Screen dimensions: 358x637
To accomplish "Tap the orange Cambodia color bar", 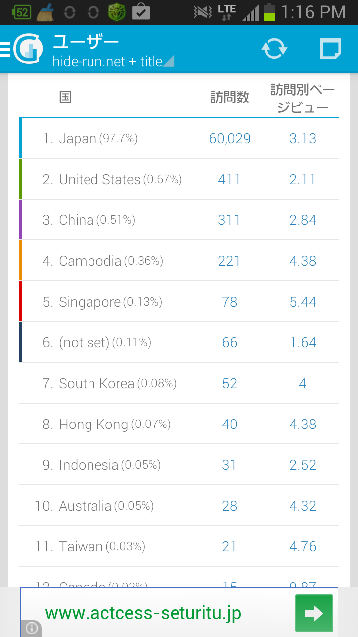I will 20,261.
